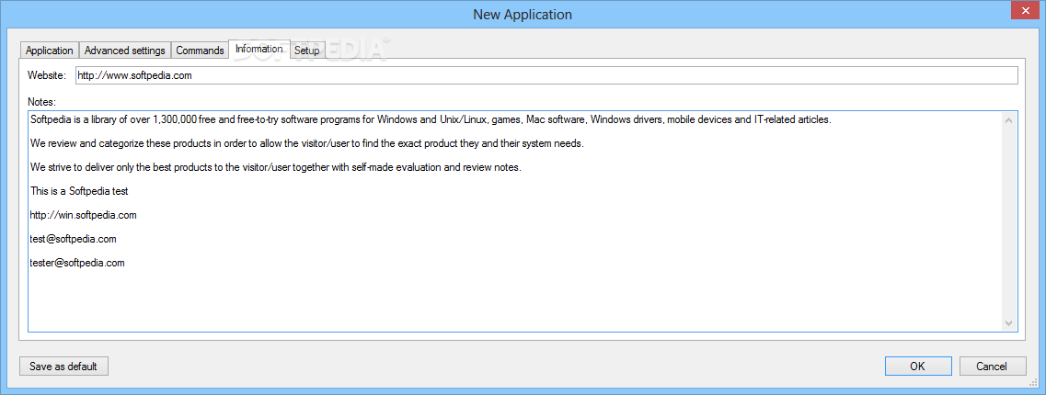Select the Commands tab
1046x395 pixels.
coord(200,51)
